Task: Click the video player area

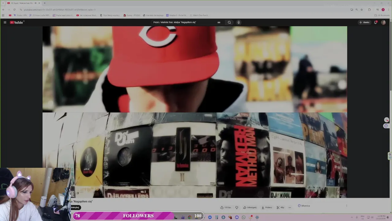Action: [x=195, y=112]
